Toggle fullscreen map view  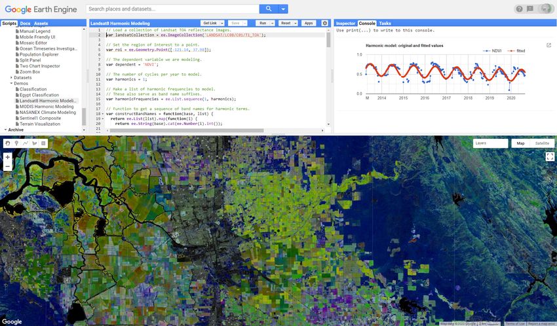550,156
